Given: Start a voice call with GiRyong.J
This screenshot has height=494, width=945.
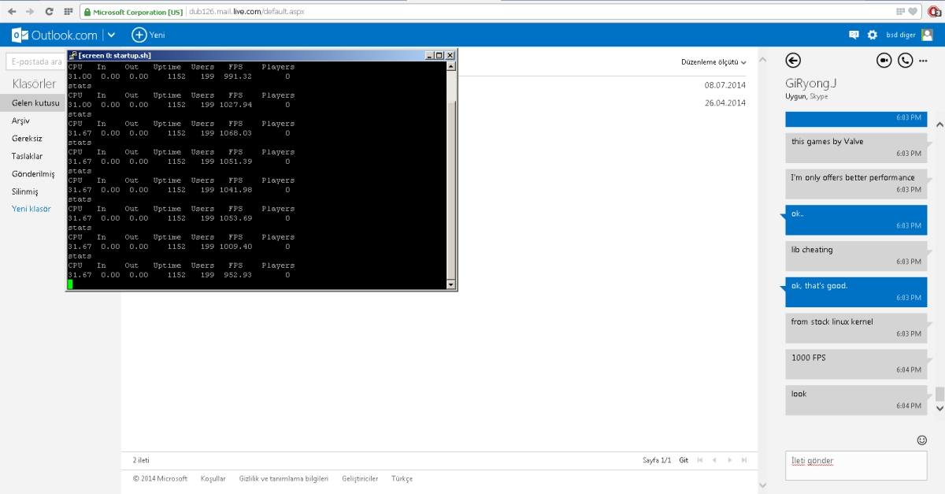Looking at the screenshot, I should pos(906,61).
